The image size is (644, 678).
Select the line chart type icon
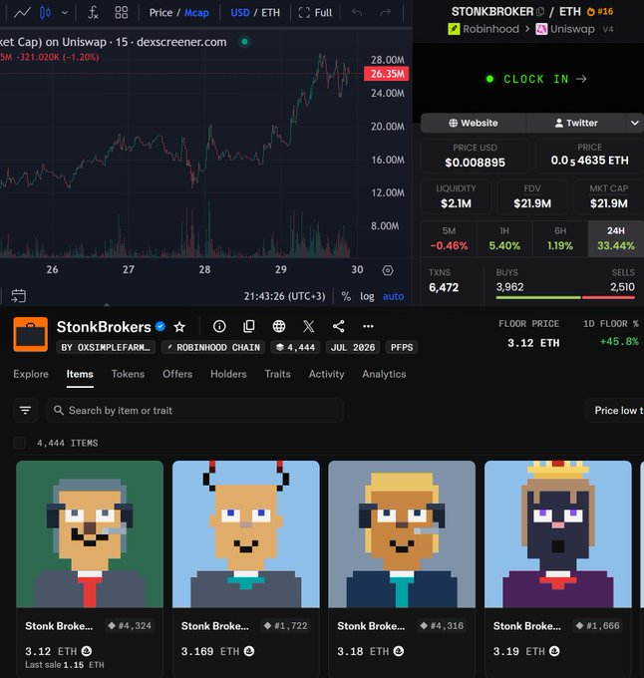click(x=22, y=13)
